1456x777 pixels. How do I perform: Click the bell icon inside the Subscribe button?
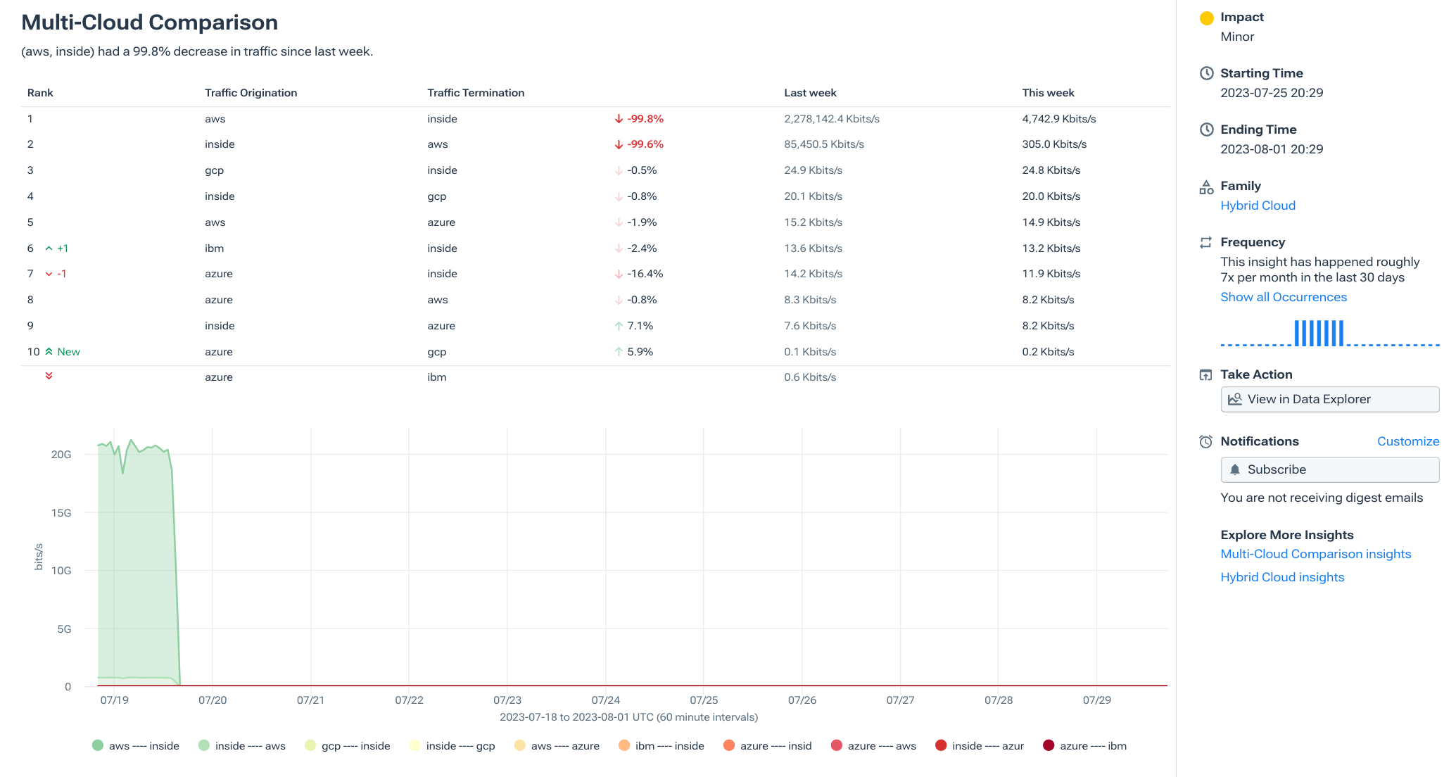coord(1236,469)
